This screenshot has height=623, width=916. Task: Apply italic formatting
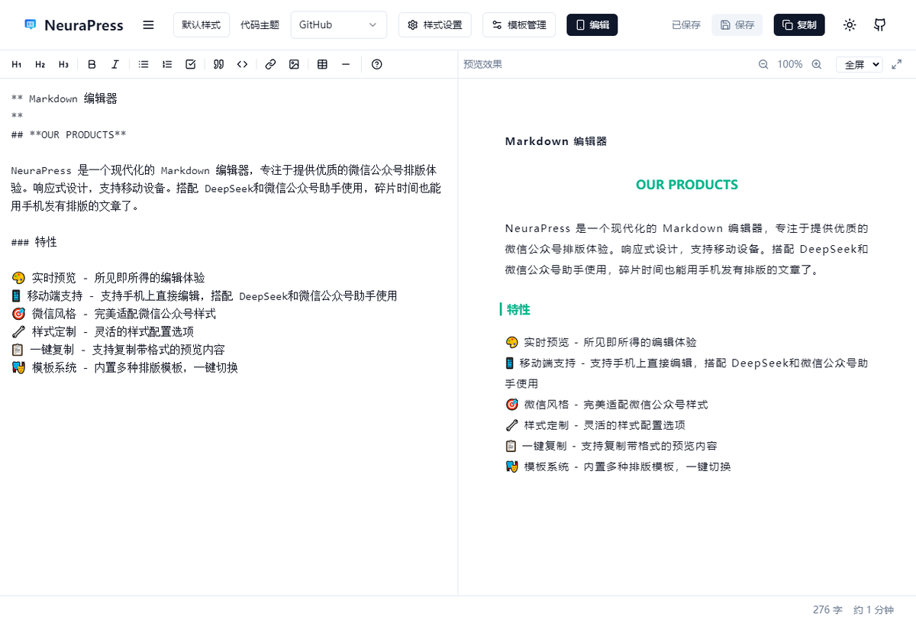[x=115, y=65]
